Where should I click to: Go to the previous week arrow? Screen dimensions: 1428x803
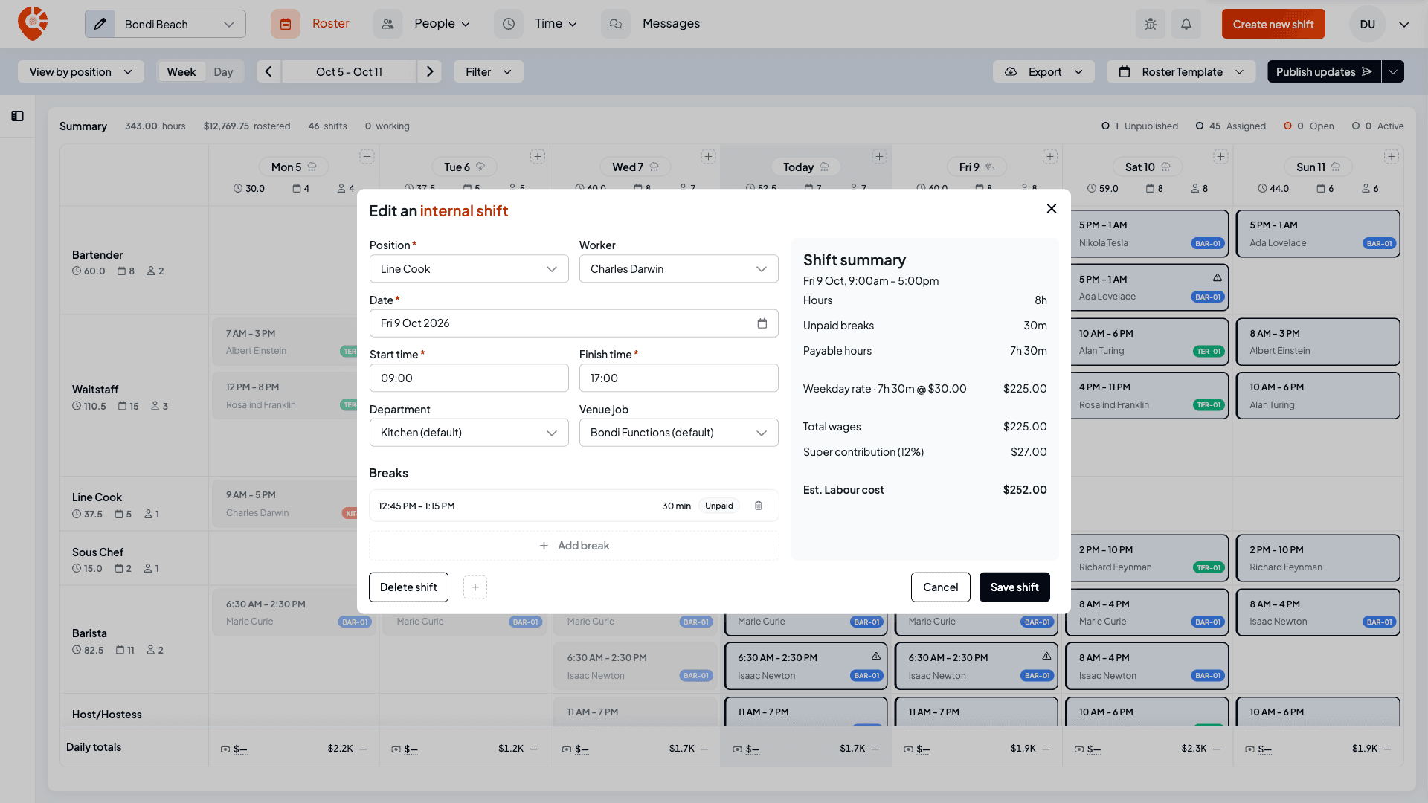tap(268, 71)
